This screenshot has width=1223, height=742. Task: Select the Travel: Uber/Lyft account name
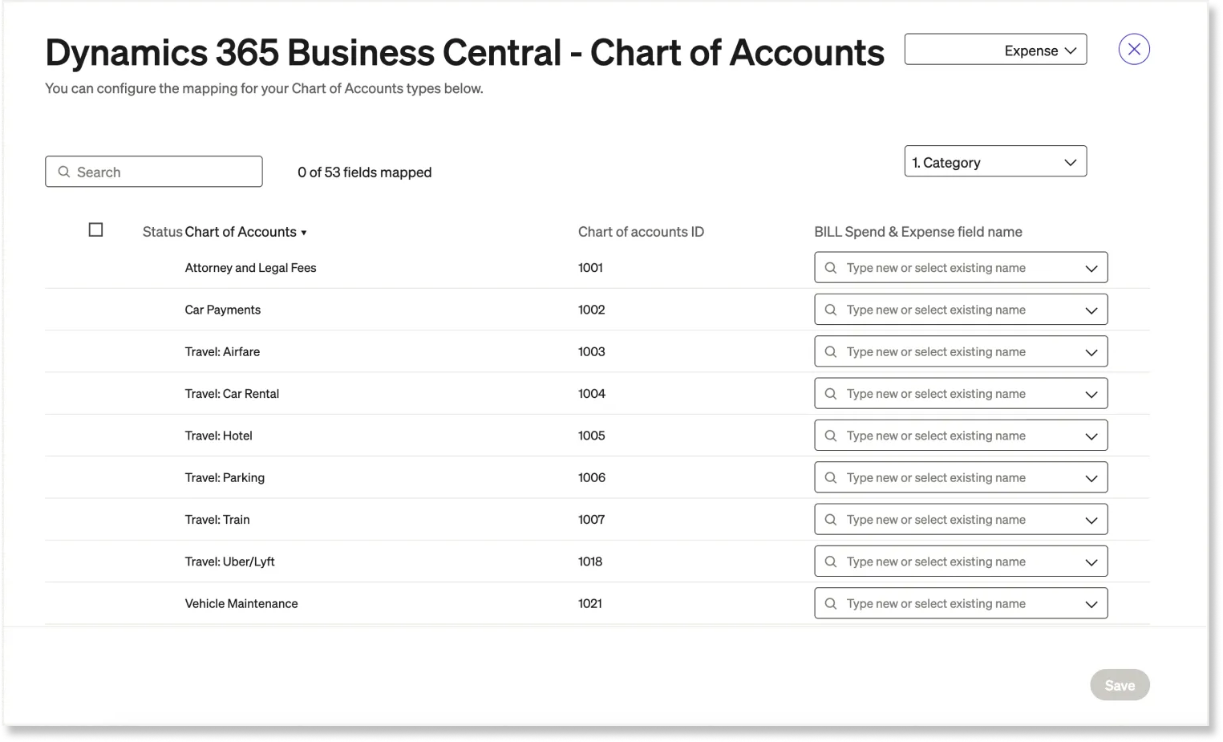(x=229, y=562)
